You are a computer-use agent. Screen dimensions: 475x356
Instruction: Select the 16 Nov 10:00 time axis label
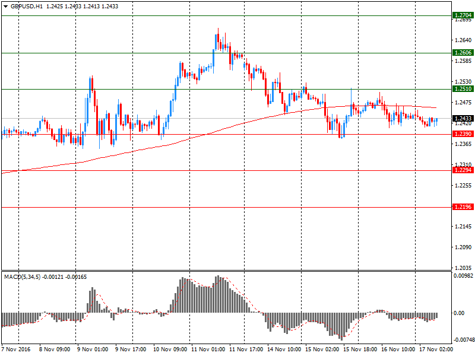398,349
